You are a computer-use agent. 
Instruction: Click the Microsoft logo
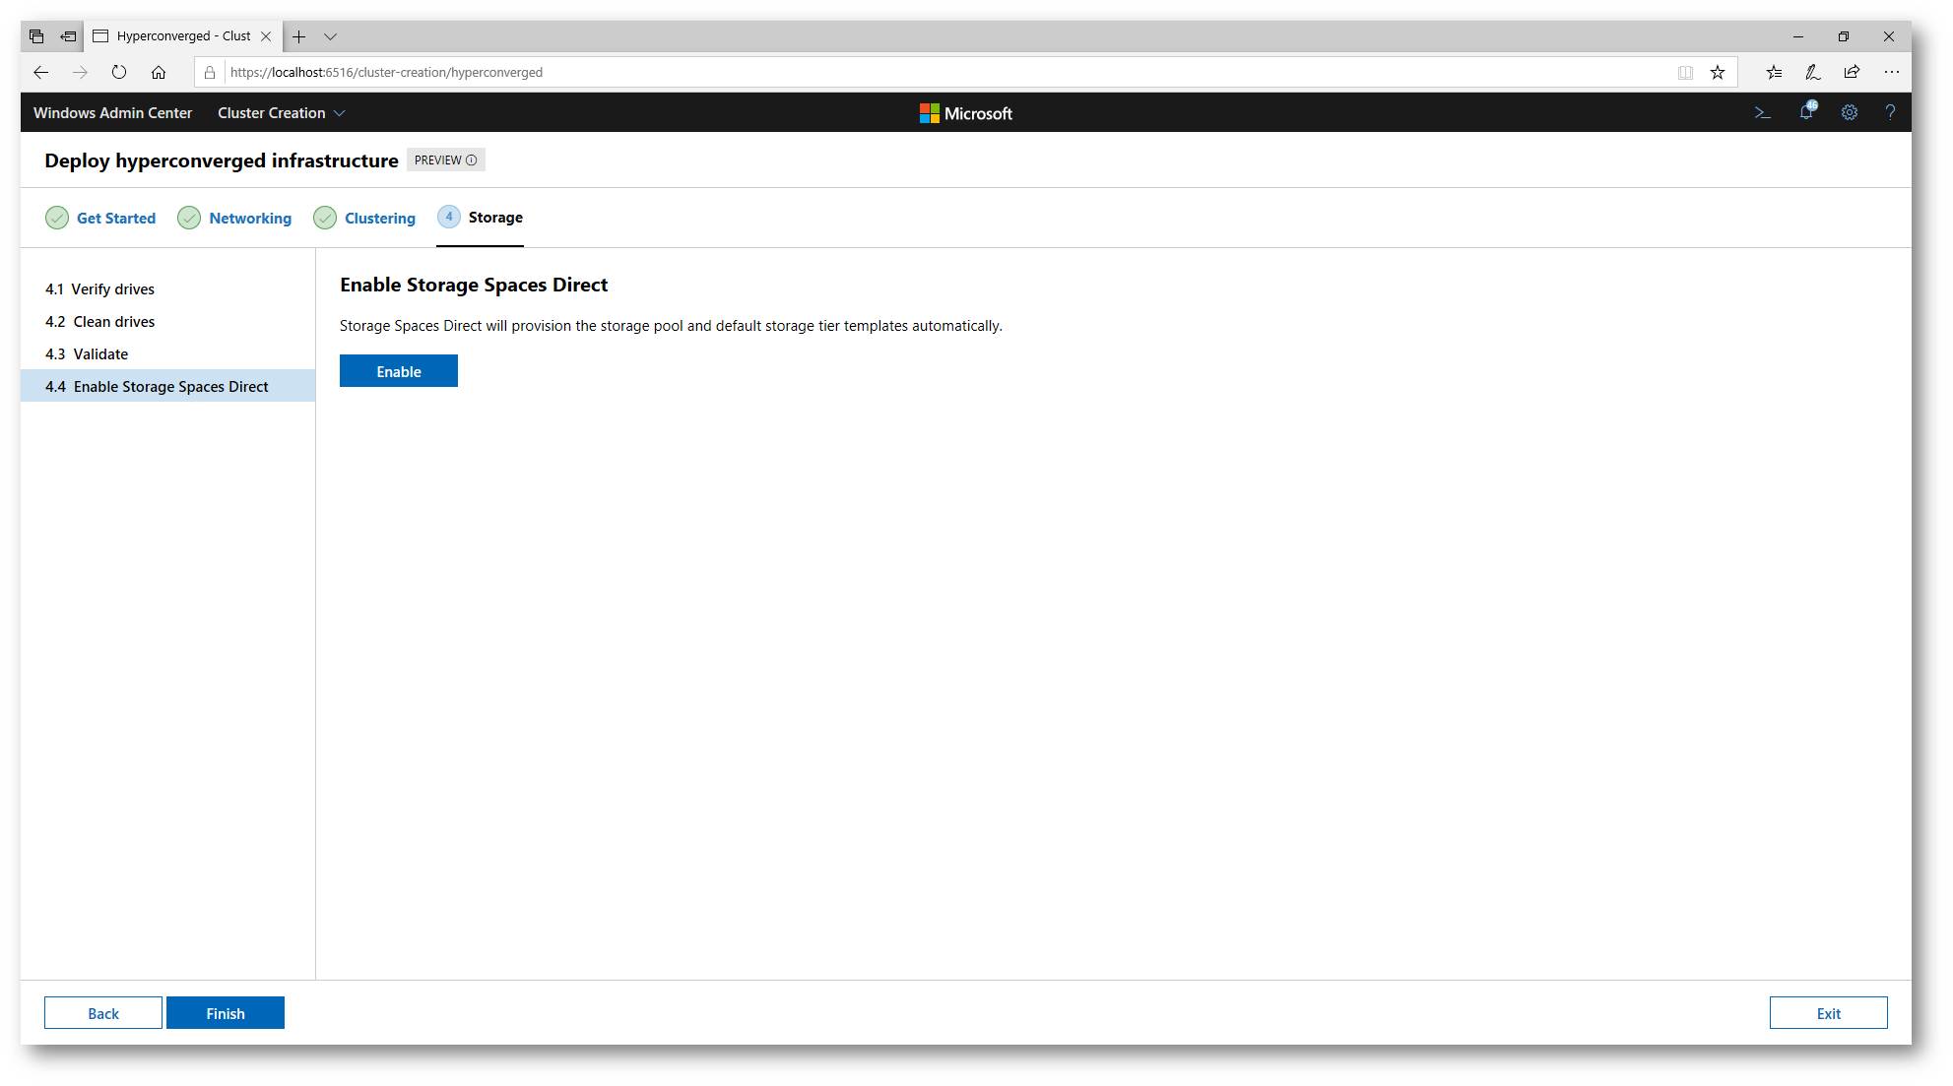click(x=965, y=113)
